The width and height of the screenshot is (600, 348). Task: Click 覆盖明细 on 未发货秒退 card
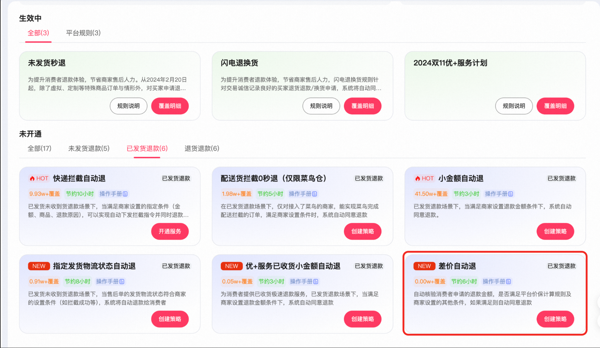[x=170, y=106]
